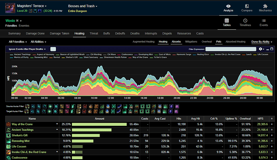277x160 pixels.
Task: Switch to the Timelines clock icon
Action: coord(245,21)
